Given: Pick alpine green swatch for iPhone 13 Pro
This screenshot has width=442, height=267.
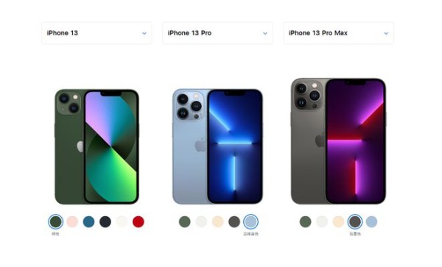Looking at the screenshot, I should click(185, 221).
